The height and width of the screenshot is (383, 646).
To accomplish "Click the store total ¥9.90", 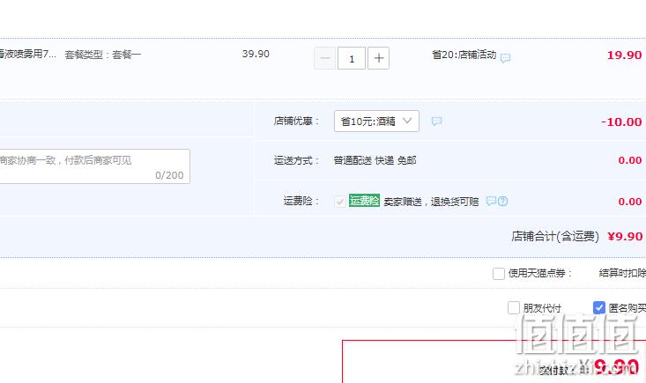I will pos(625,237).
